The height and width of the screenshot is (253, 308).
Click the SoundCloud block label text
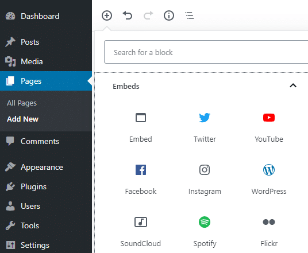click(141, 244)
